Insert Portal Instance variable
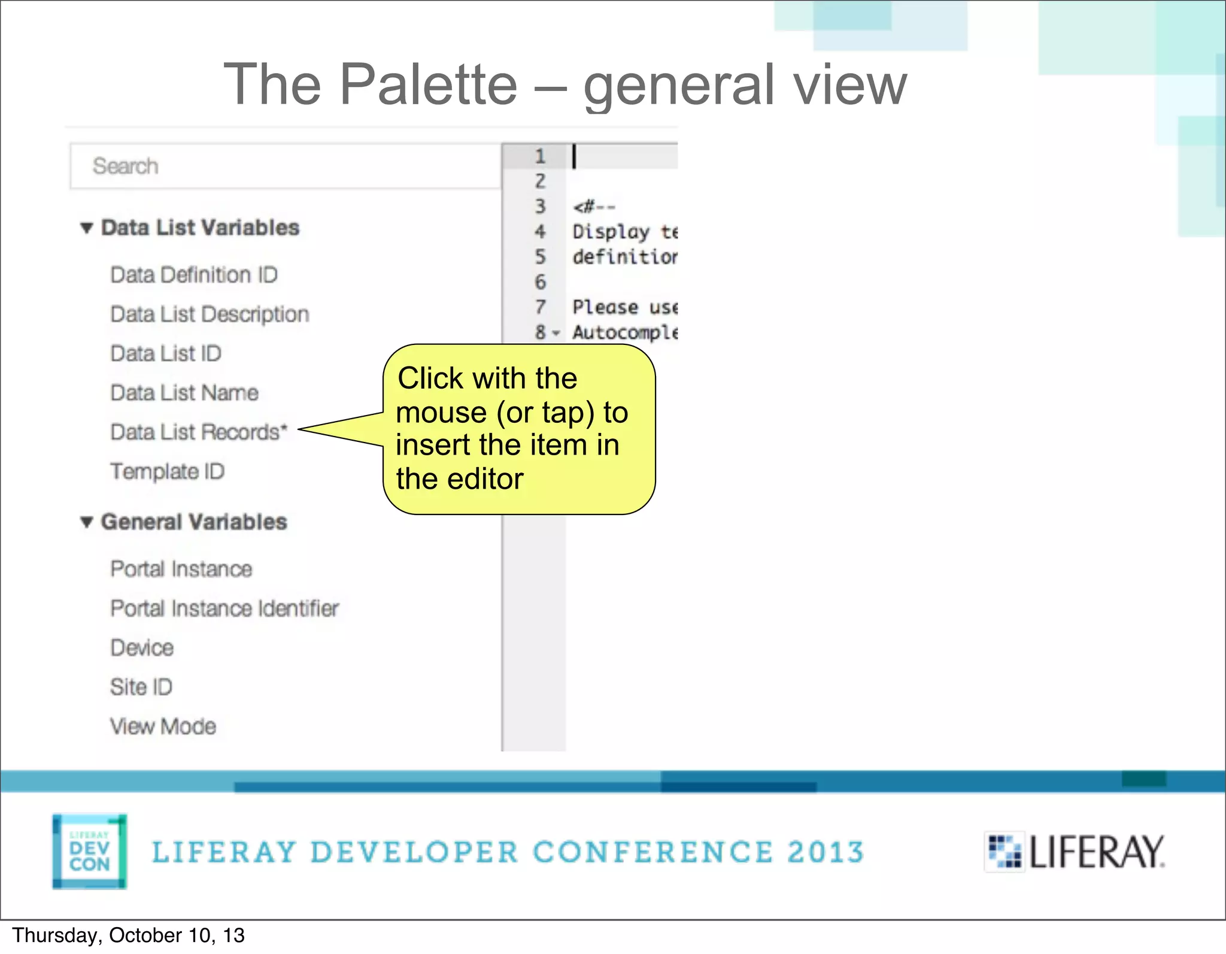This screenshot has height=954, width=1226. pyautogui.click(x=181, y=569)
